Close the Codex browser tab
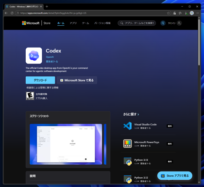 pyautogui.click(x=41, y=6)
